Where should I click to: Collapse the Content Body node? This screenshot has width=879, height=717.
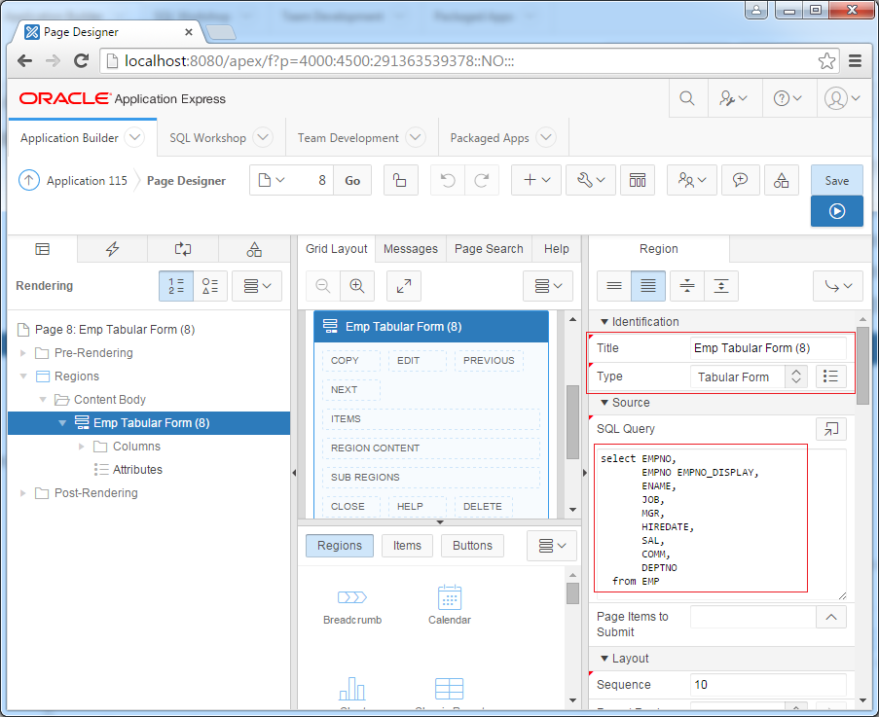[x=43, y=400]
